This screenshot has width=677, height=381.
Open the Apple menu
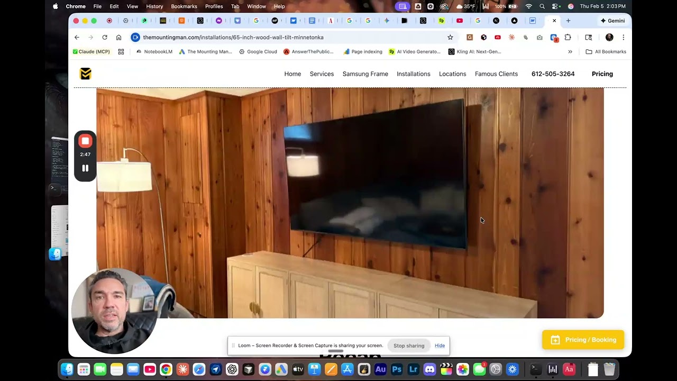(56, 6)
